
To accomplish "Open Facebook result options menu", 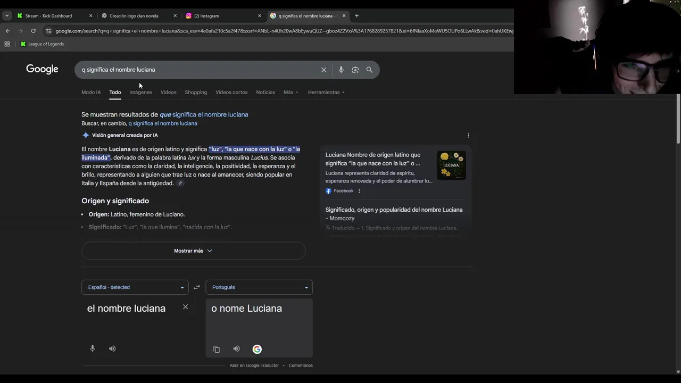I will click(359, 191).
